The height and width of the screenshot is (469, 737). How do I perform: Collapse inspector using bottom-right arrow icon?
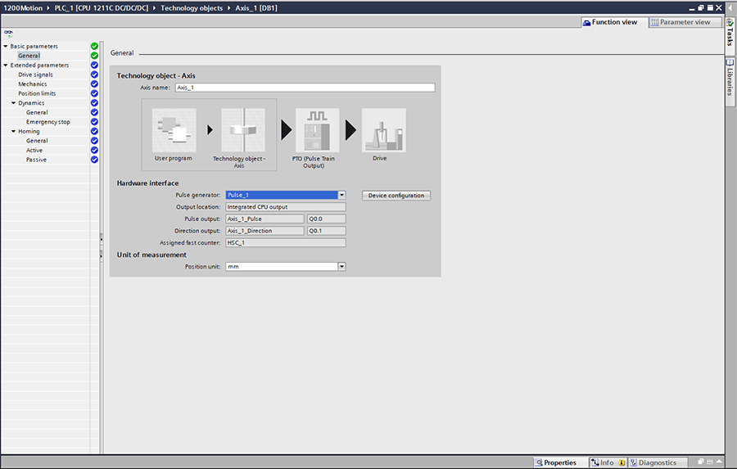[719, 462]
